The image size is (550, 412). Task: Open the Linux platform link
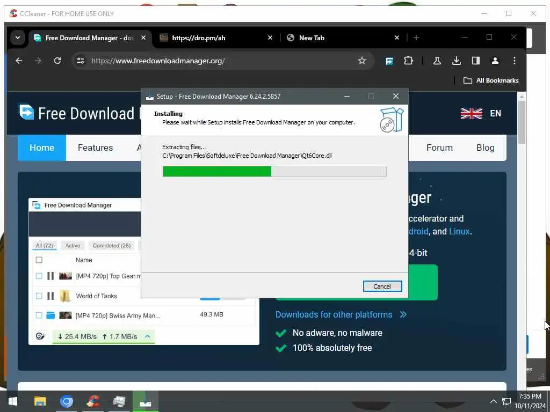click(x=459, y=232)
